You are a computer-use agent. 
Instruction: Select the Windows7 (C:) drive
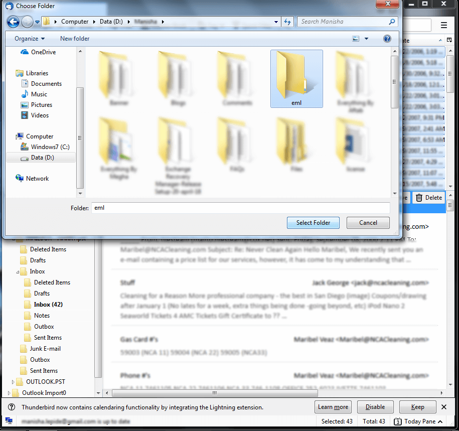pyautogui.click(x=45, y=147)
